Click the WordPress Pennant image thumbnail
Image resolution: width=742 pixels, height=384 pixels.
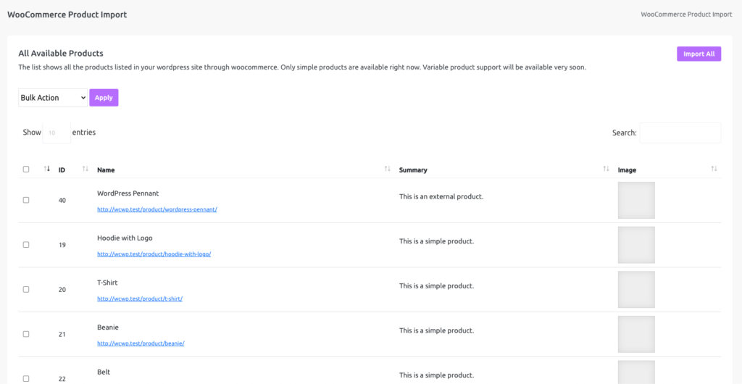(x=636, y=200)
